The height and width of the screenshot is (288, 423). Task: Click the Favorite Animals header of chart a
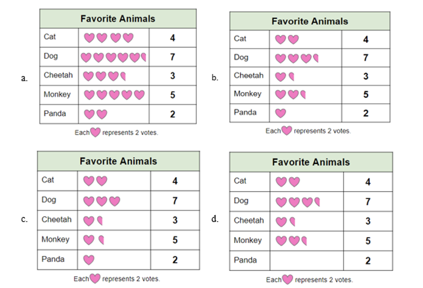118,19
